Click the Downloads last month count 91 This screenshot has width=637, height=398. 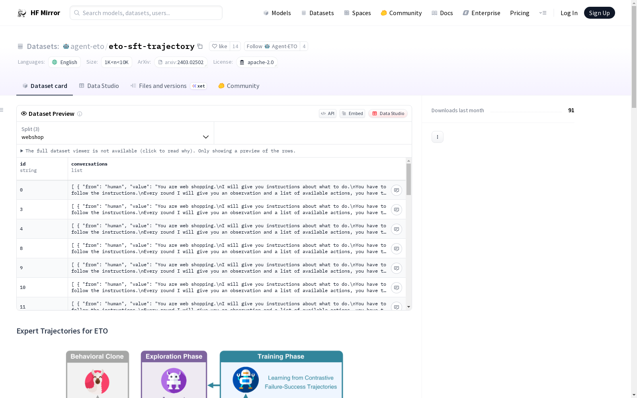571,111
